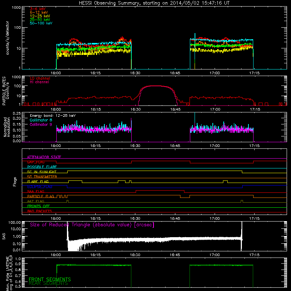
Task: Select the 6-12 keV legend label
Action: [39, 12]
